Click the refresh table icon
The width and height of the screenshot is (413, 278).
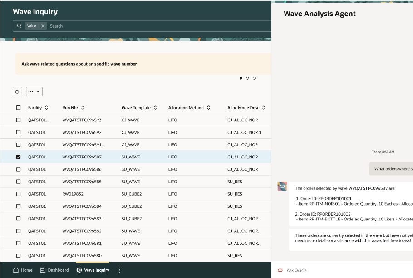[x=17, y=91]
